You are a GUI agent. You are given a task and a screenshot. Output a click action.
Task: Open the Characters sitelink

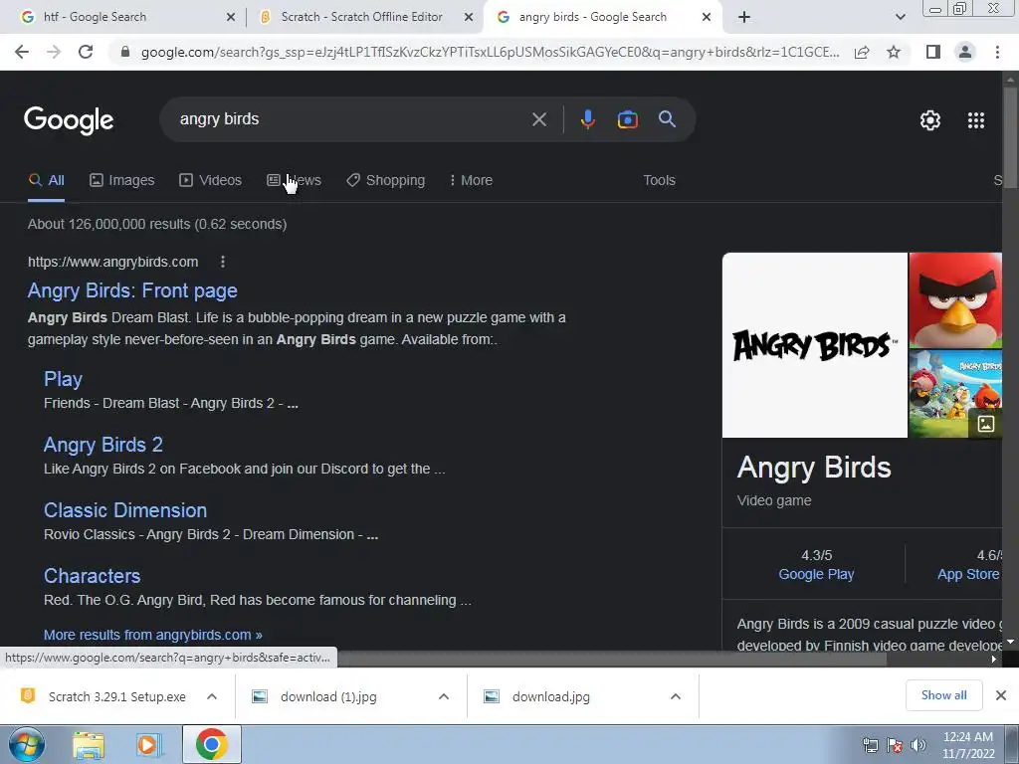coord(93,576)
